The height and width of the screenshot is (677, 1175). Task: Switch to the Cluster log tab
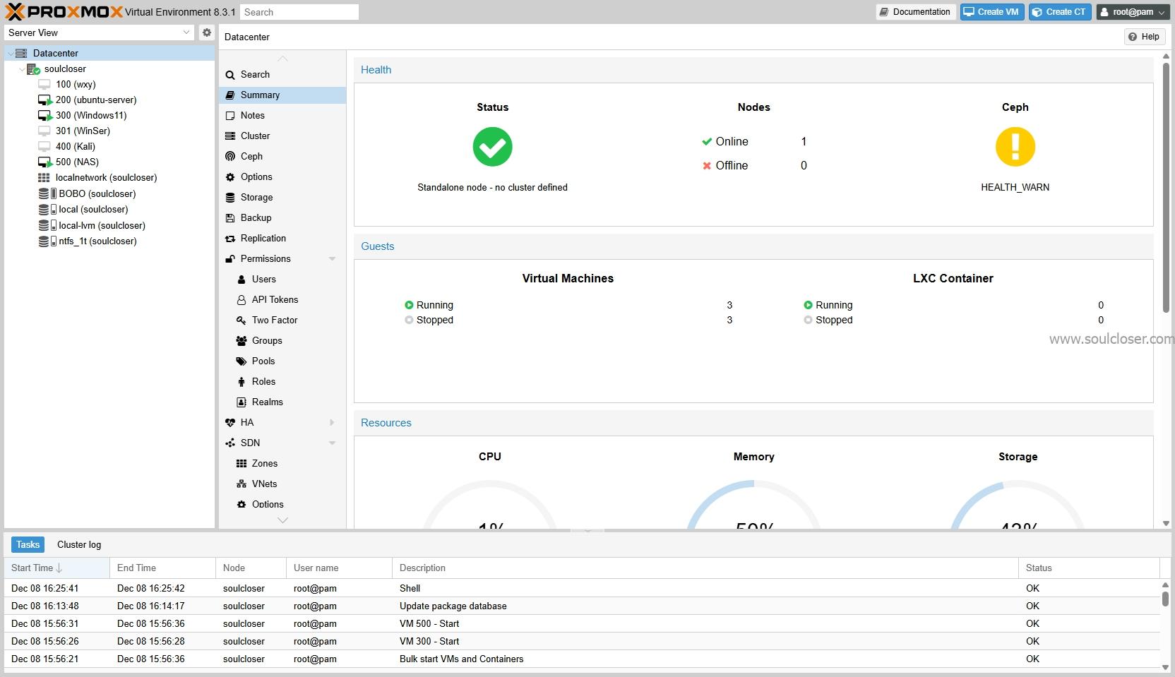(x=79, y=544)
